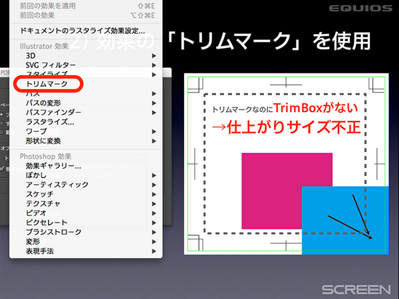
Task: Open the ピクセレート submenu
Action: 86,223
